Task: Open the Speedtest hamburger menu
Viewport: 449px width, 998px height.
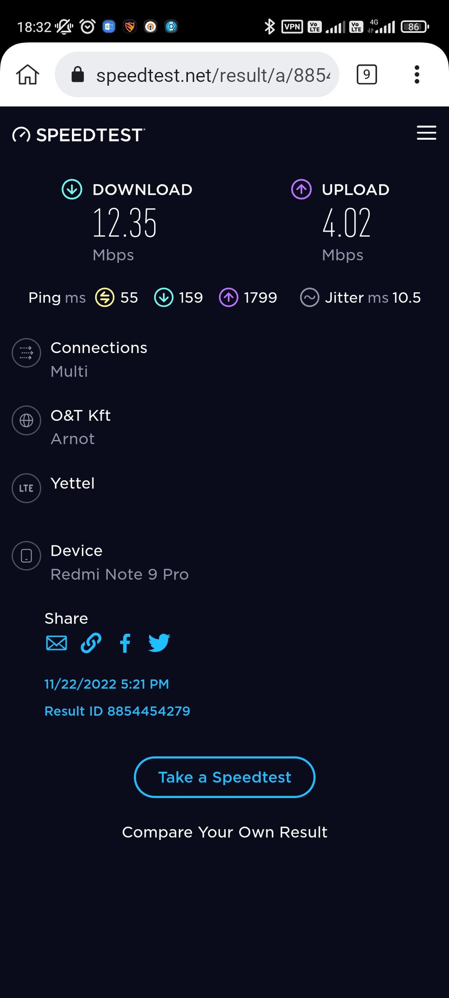Action: (x=426, y=133)
